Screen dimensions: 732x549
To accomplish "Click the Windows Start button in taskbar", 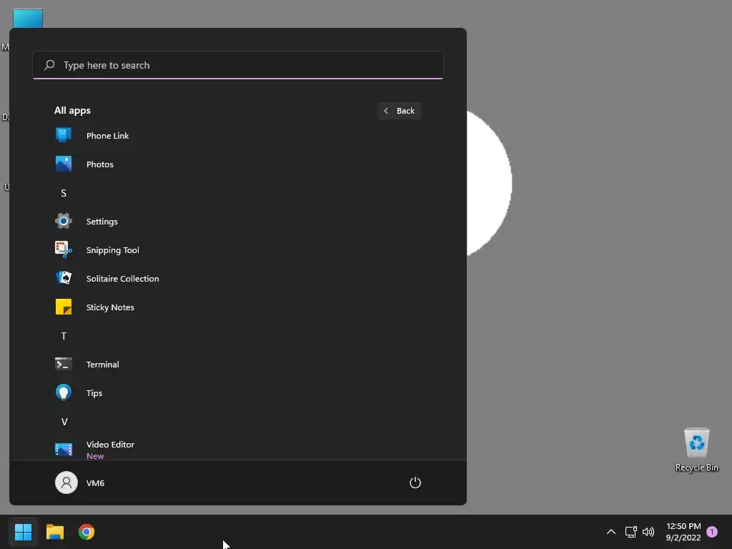I will tap(23, 532).
